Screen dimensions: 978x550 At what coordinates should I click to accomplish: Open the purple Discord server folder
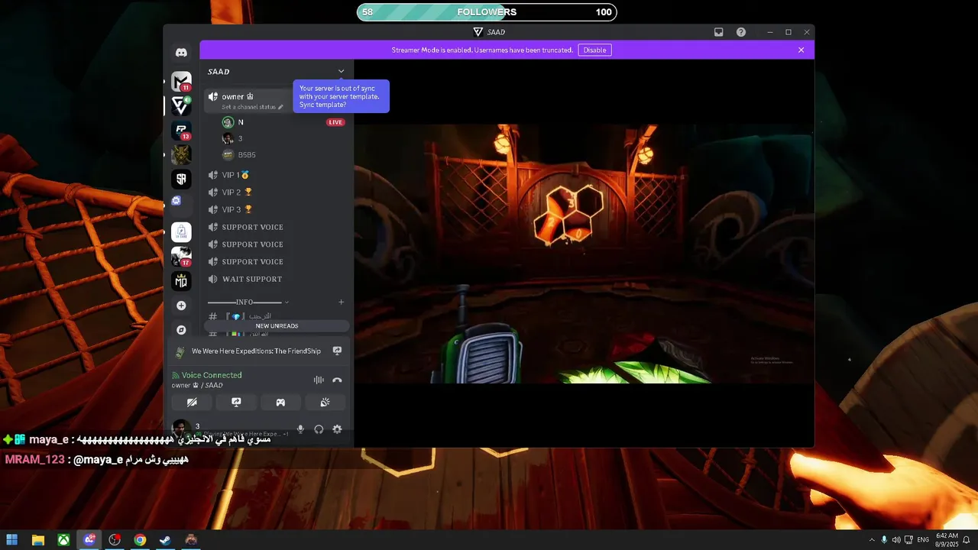click(176, 200)
